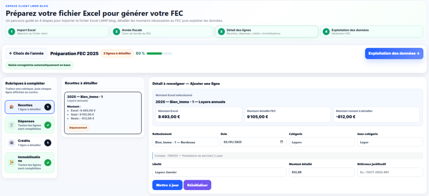429x196 pixels.
Task: Open the Sous-catégorie dropdown showing Loyer
Action: pyautogui.click(x=390, y=142)
